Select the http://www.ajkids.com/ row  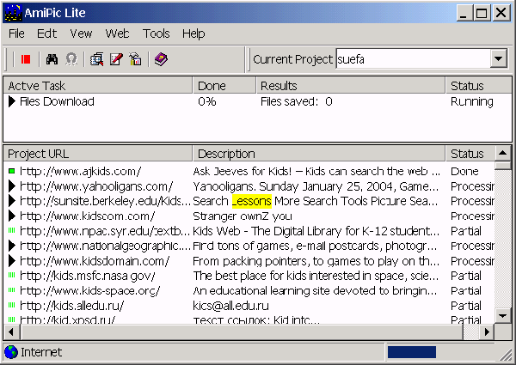(249, 171)
